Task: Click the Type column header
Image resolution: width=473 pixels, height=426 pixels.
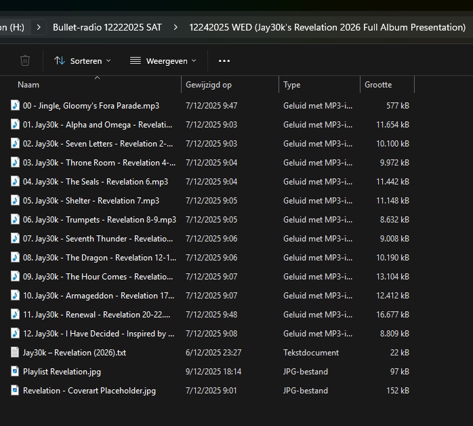Action: tap(291, 85)
